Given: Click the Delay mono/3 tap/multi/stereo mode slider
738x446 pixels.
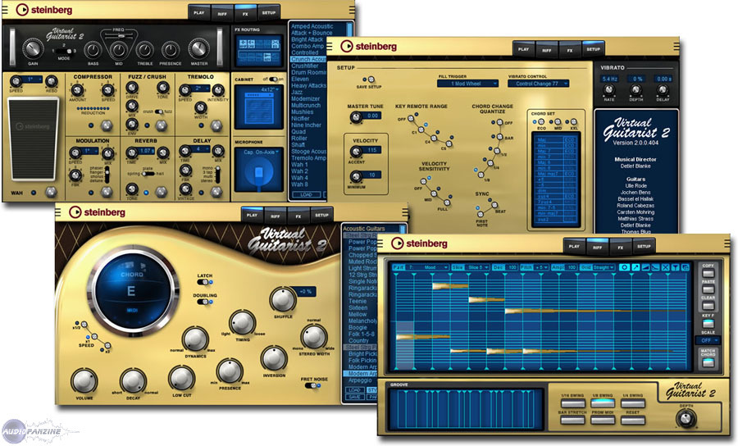Looking at the screenshot, I should [x=218, y=174].
